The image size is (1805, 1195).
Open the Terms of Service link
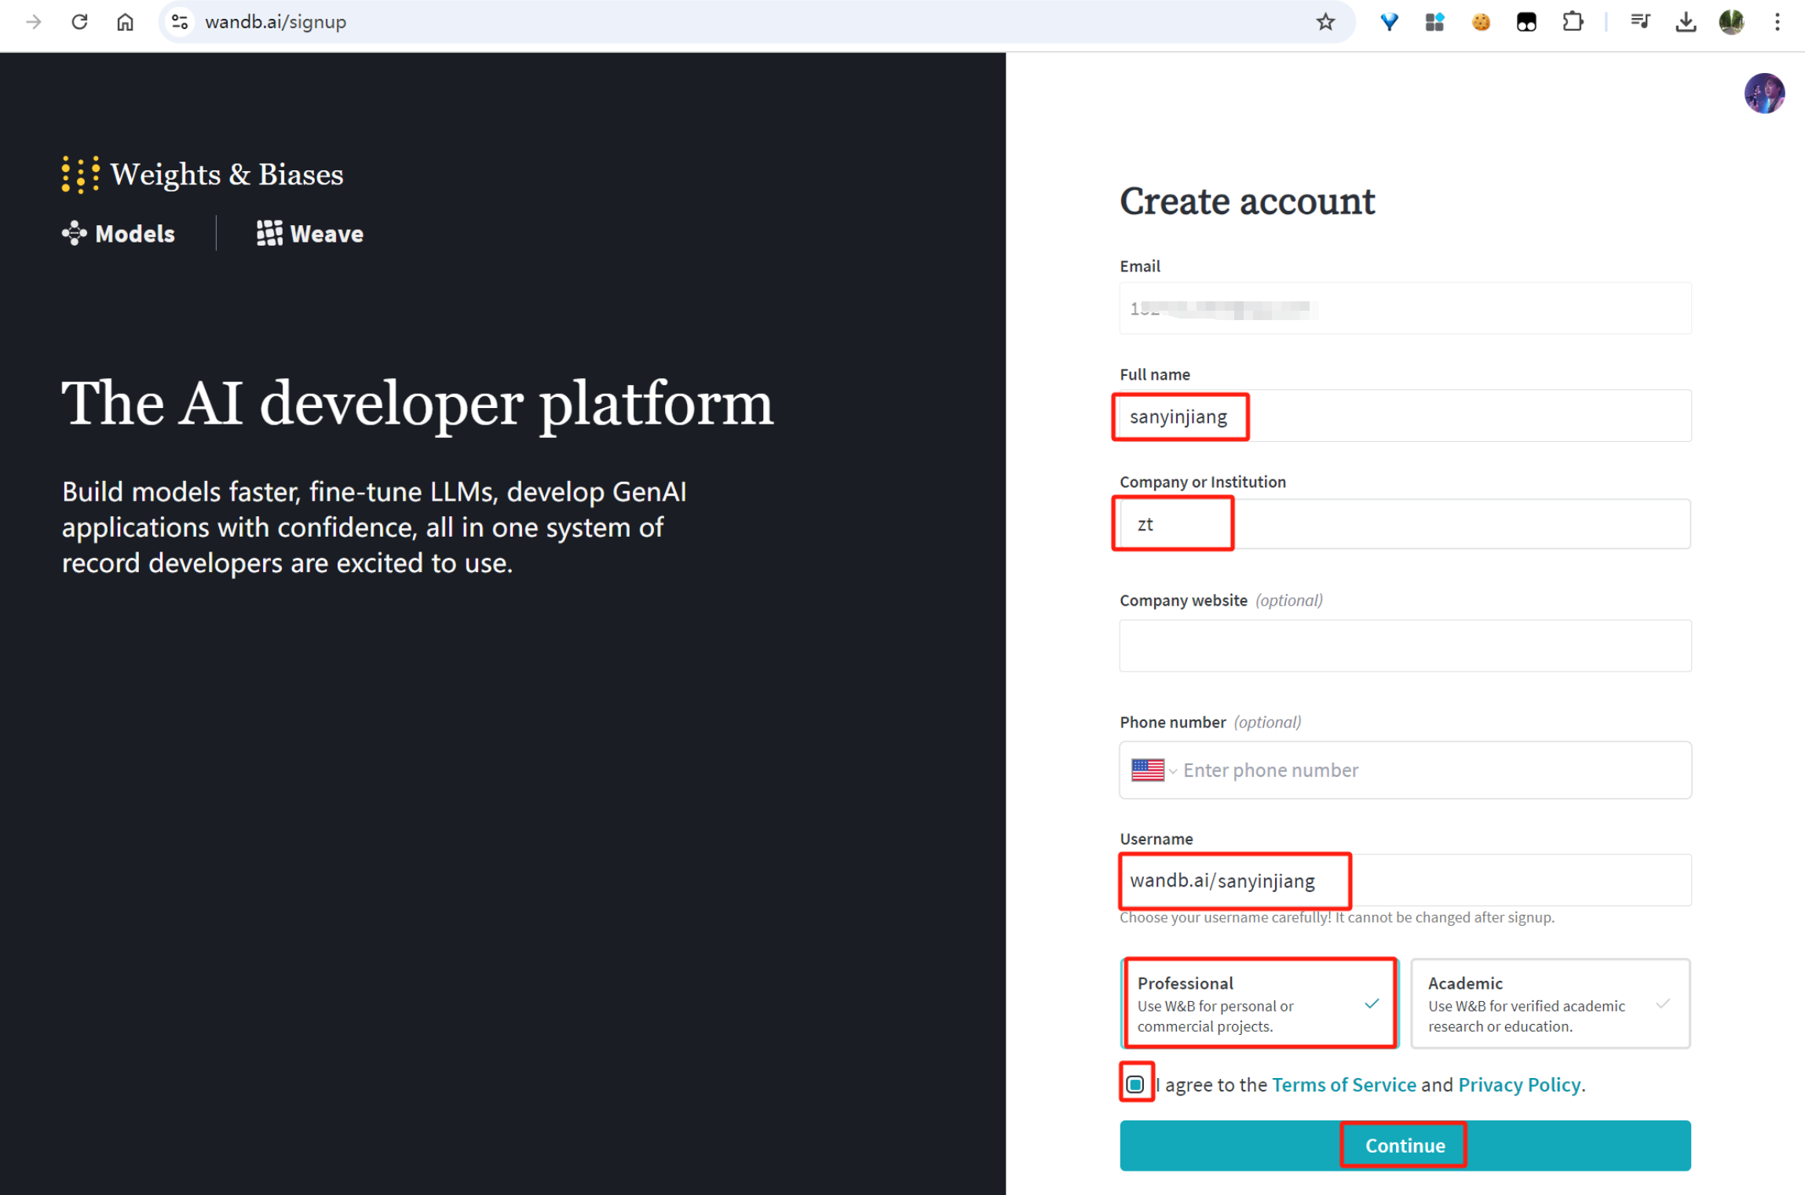coord(1343,1084)
